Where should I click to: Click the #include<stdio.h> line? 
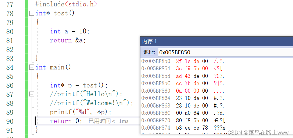pos(66,4)
